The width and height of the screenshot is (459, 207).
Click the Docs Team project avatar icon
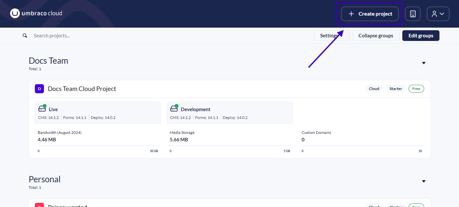[x=39, y=89]
